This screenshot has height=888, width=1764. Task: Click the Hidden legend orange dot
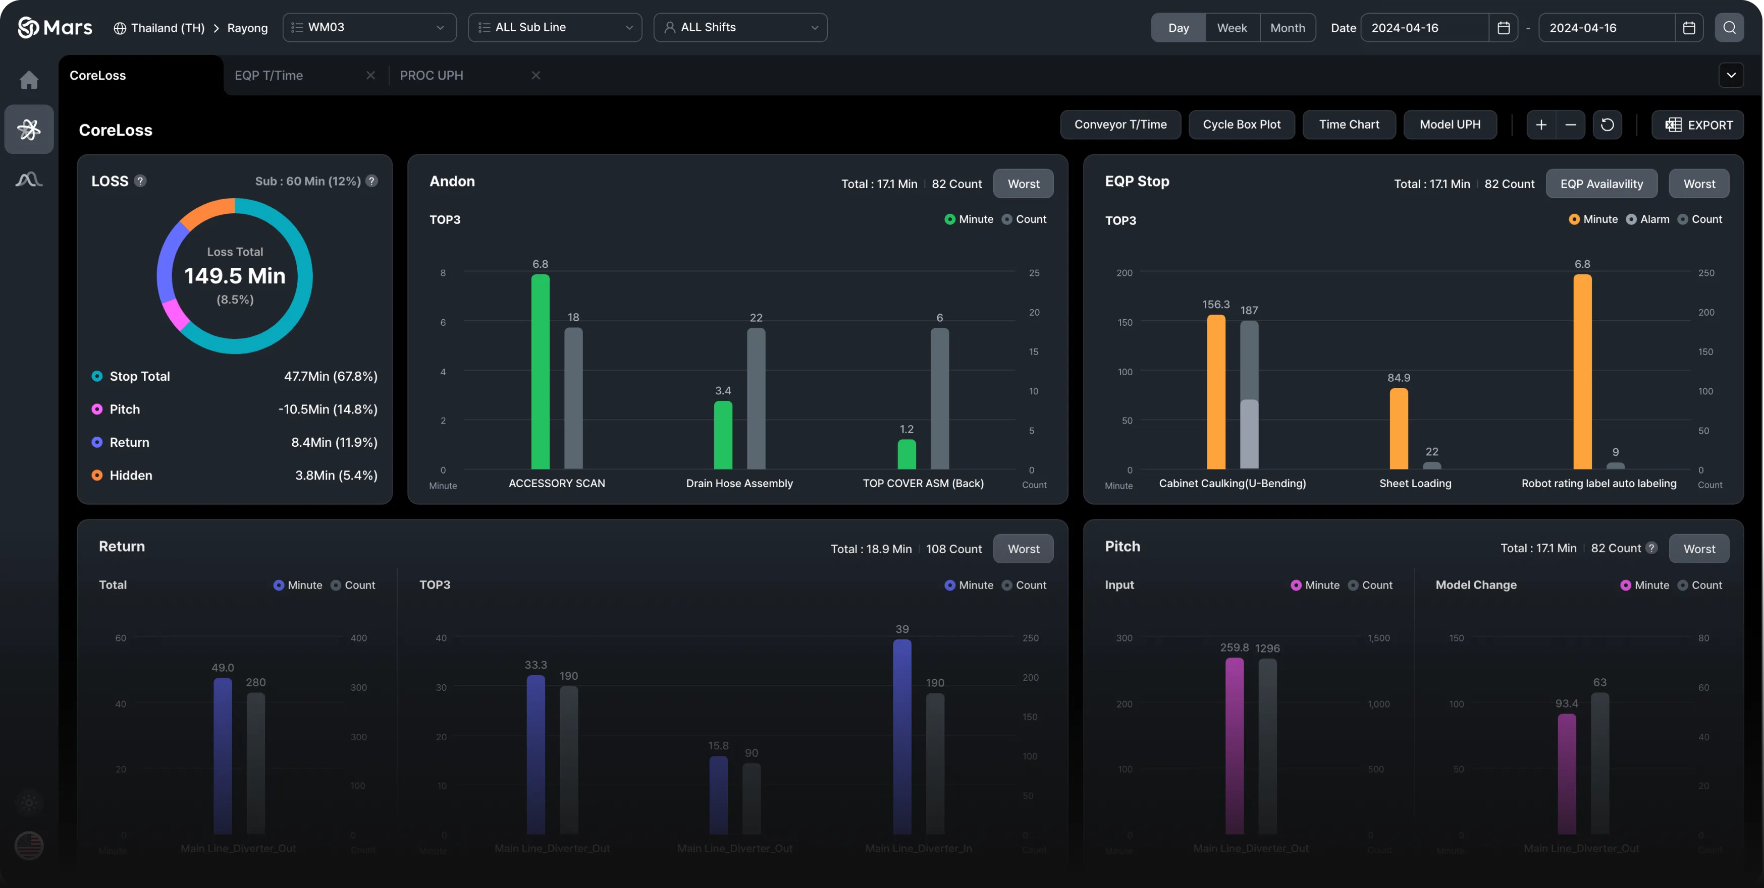[96, 475]
